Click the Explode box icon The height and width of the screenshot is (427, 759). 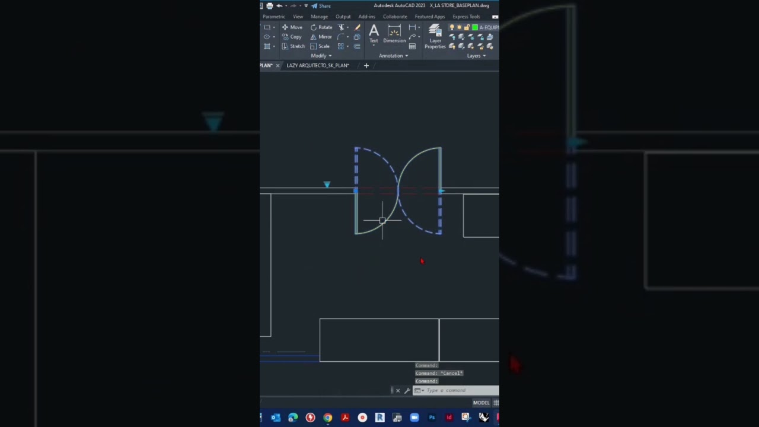[x=357, y=37]
